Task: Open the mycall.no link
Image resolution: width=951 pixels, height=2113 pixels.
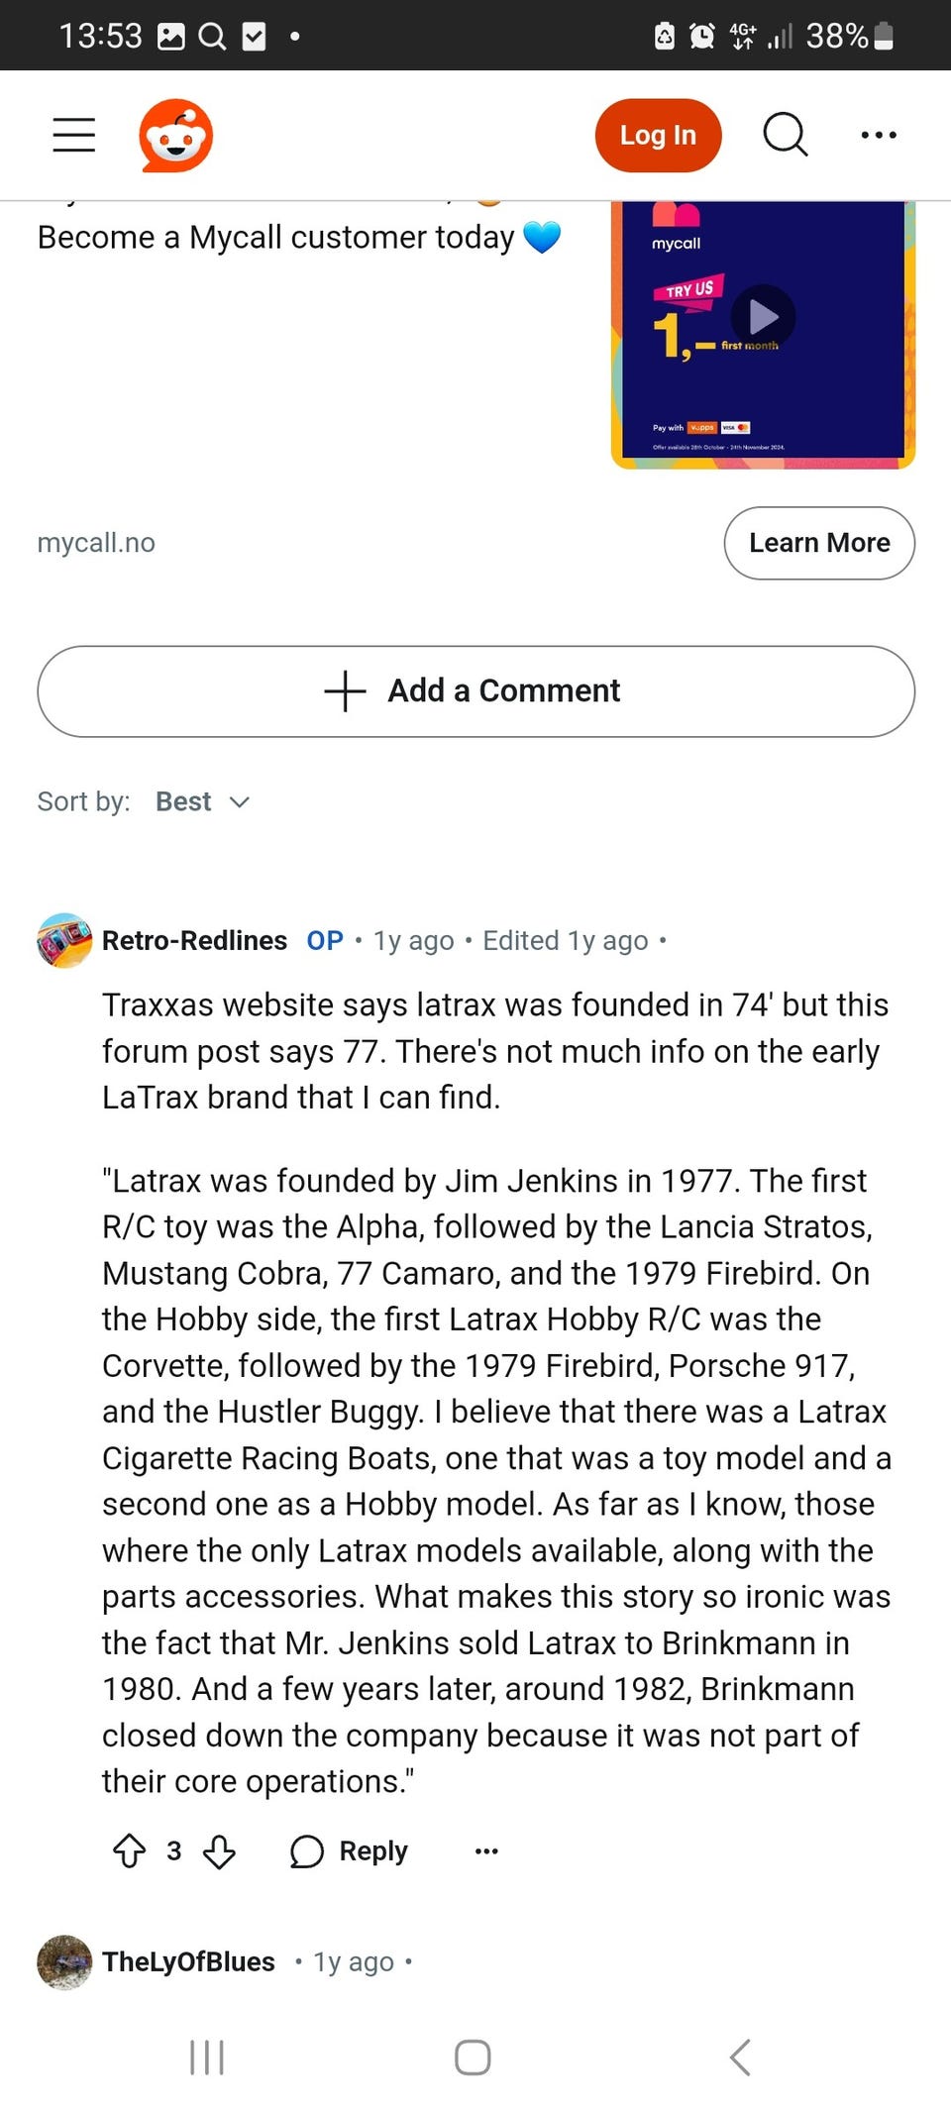Action: (96, 543)
